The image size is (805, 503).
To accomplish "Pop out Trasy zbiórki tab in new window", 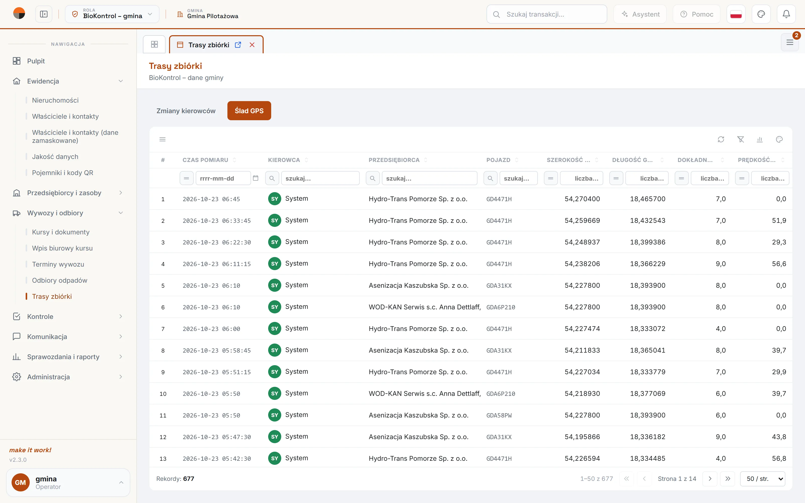I will coord(238,45).
